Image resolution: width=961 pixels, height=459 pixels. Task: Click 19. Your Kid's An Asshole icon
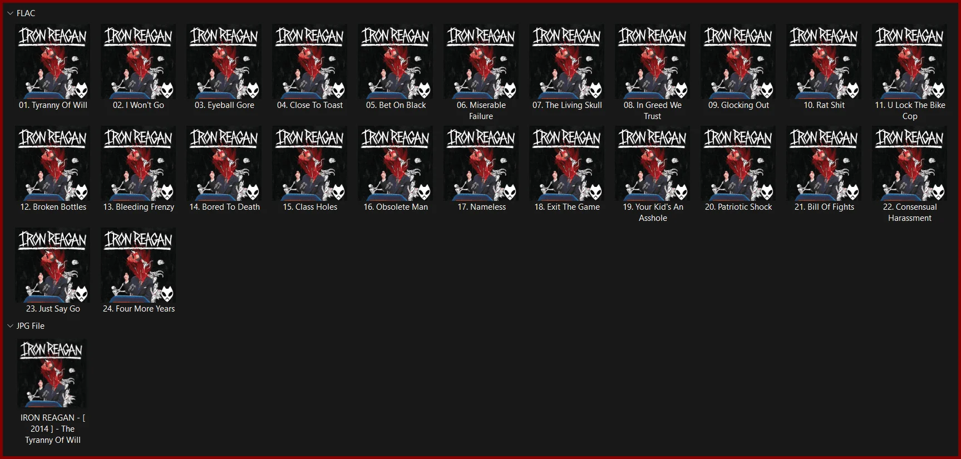click(653, 164)
